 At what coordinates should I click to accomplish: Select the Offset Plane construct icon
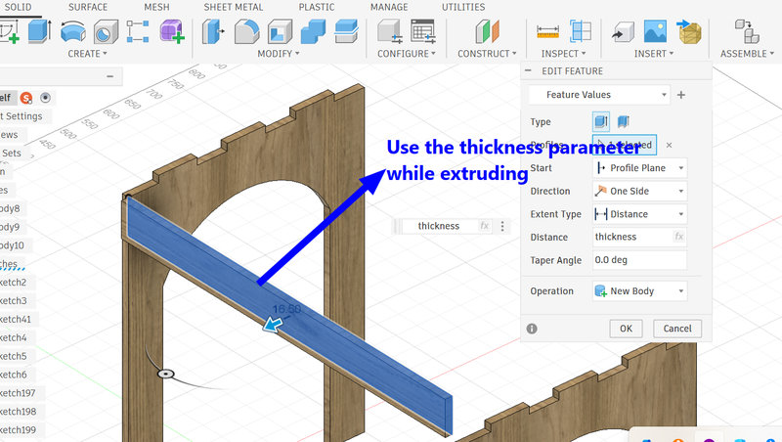click(x=487, y=31)
